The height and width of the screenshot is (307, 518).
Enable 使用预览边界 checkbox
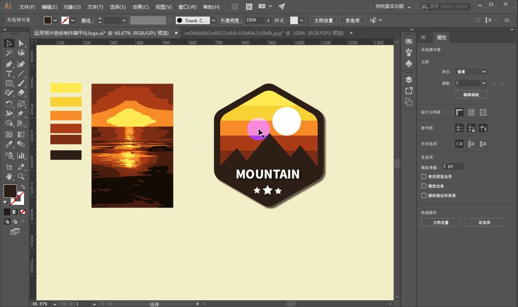tap(424, 176)
